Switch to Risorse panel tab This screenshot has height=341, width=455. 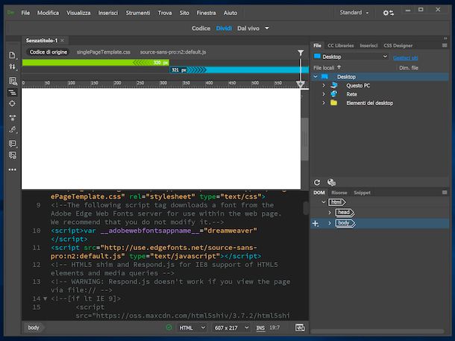(339, 193)
